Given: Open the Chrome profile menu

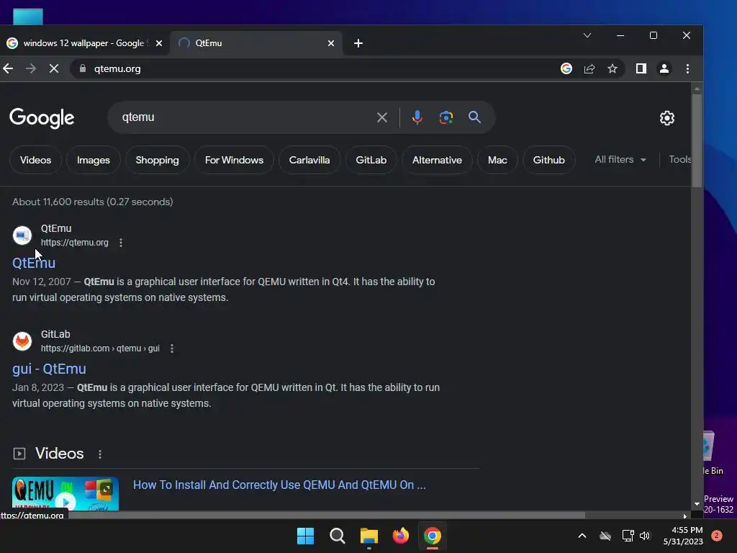Looking at the screenshot, I should pyautogui.click(x=664, y=68).
